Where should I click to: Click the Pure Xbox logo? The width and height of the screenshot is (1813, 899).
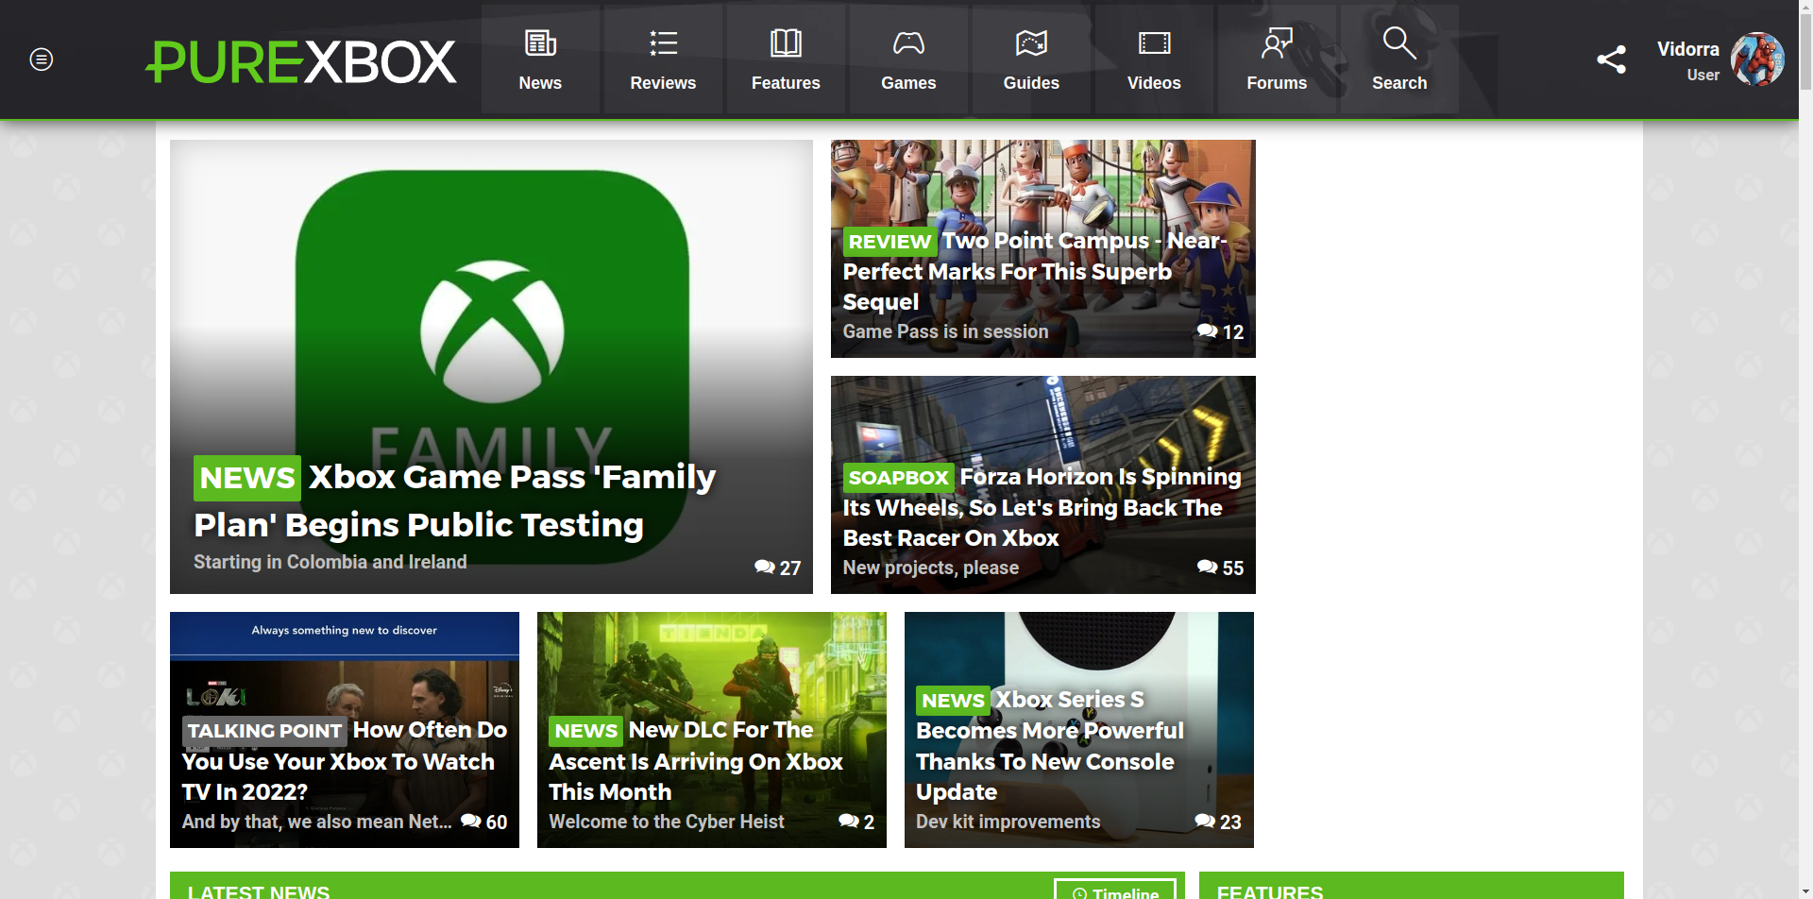click(x=300, y=61)
